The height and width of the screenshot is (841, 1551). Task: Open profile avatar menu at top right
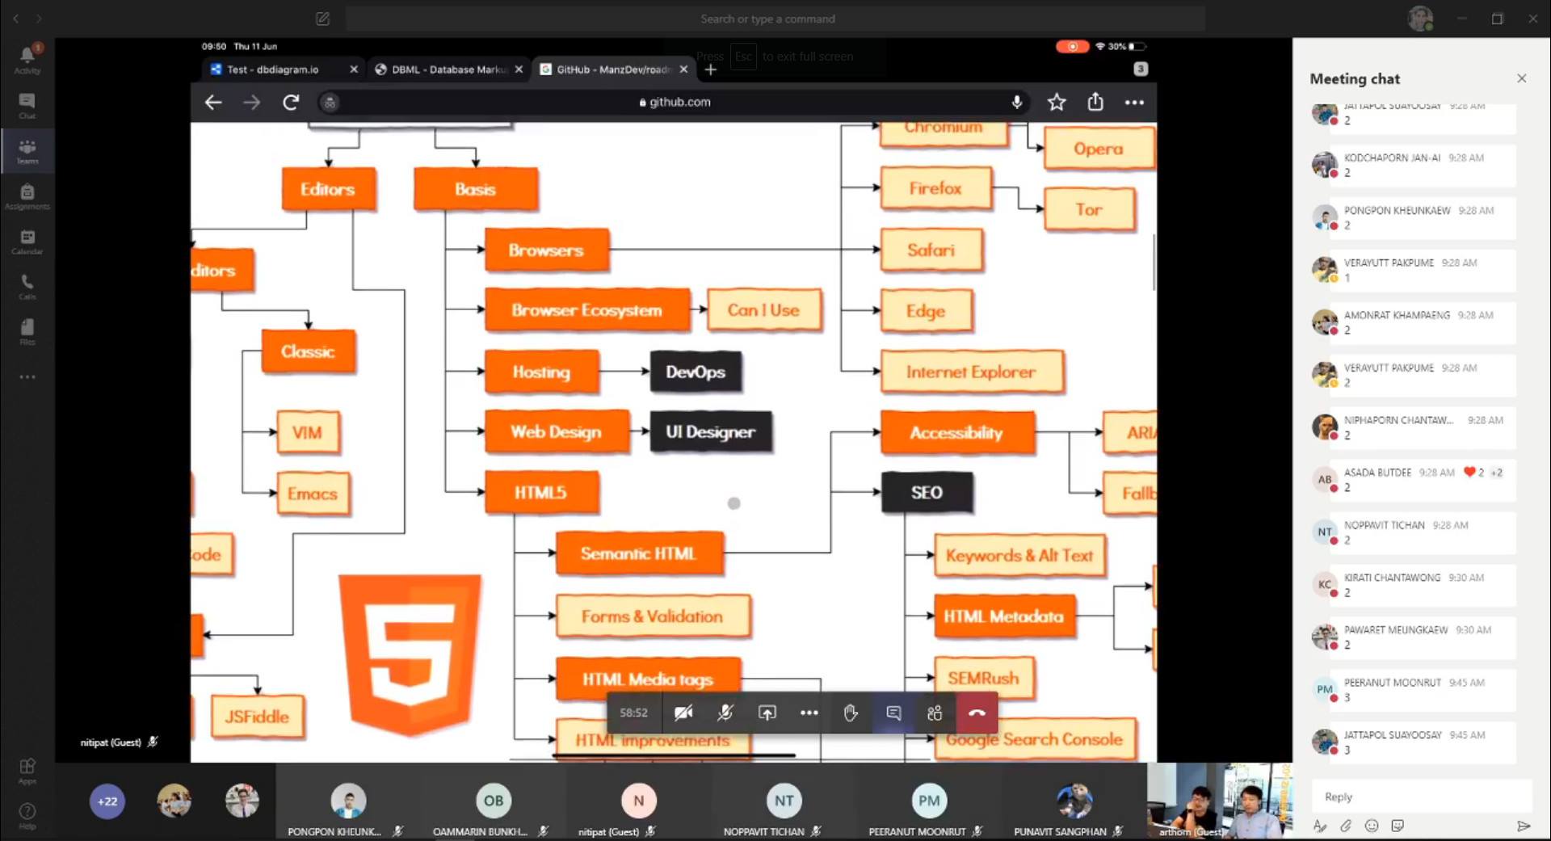click(x=1420, y=18)
